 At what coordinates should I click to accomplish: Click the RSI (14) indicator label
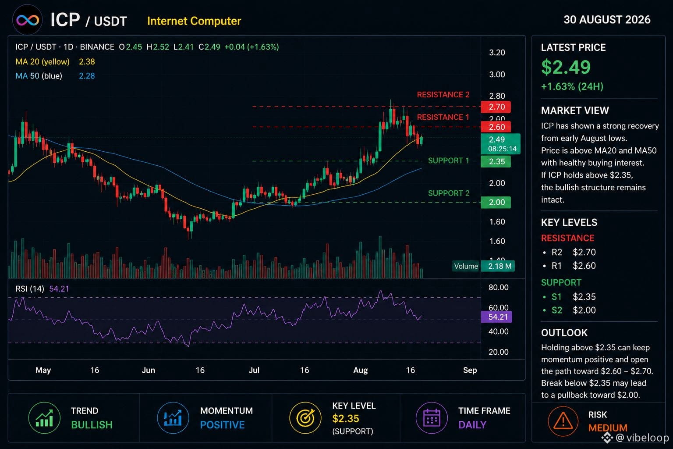point(30,289)
